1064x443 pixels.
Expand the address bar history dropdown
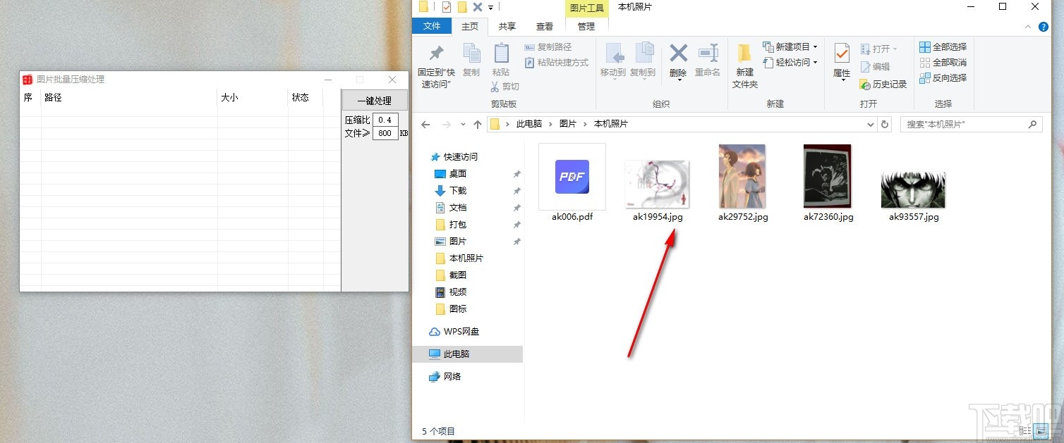coord(870,123)
